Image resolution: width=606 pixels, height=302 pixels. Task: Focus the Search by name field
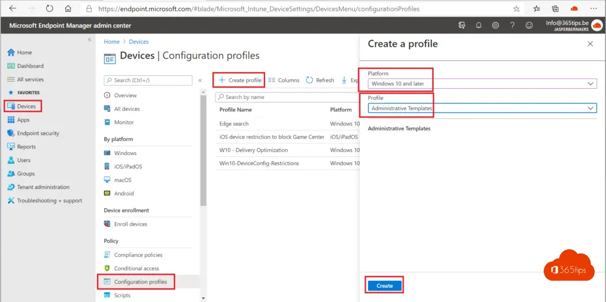pyautogui.click(x=288, y=97)
